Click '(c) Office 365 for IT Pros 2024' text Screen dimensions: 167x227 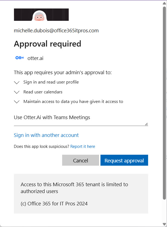point(54,204)
